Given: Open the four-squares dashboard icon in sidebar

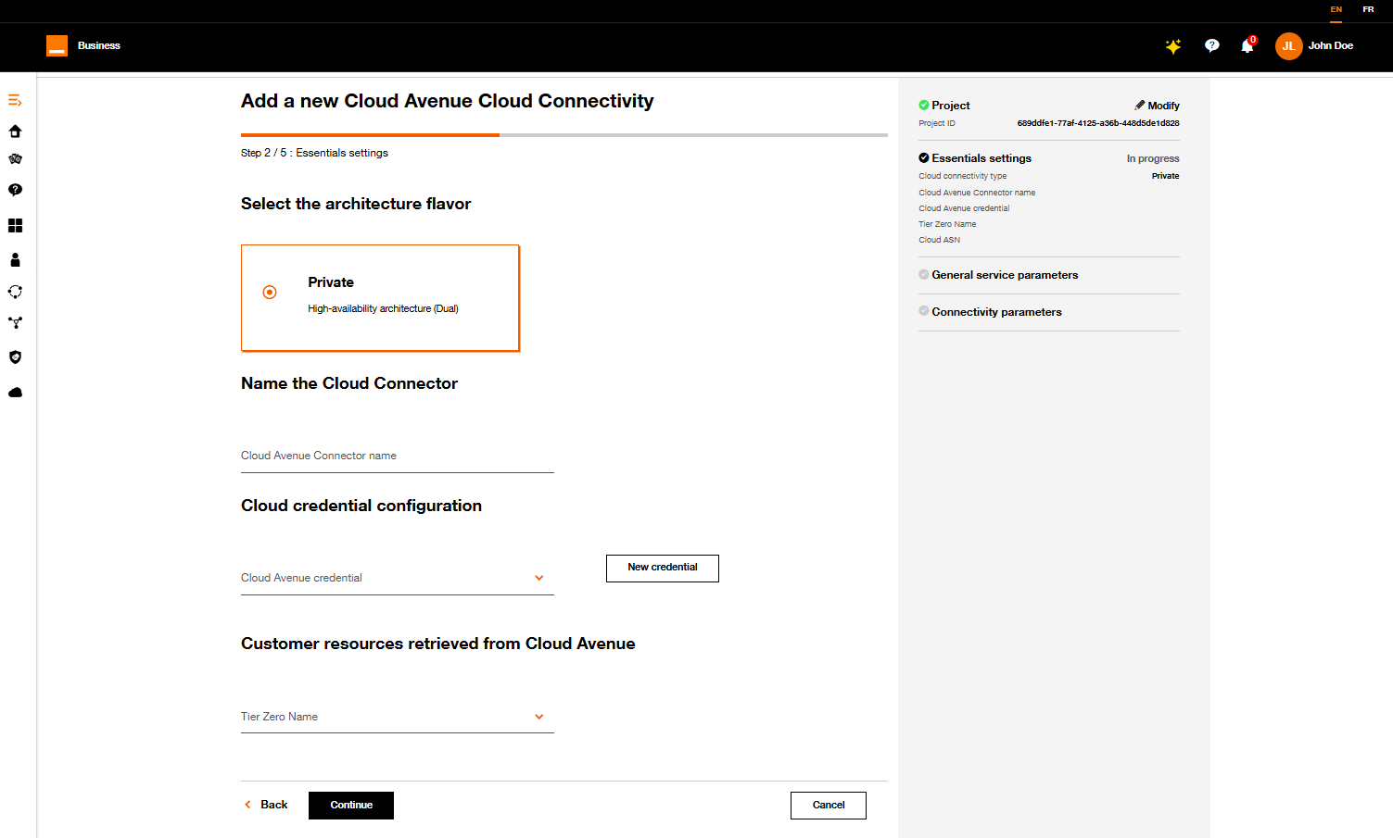Looking at the screenshot, I should coord(15,226).
